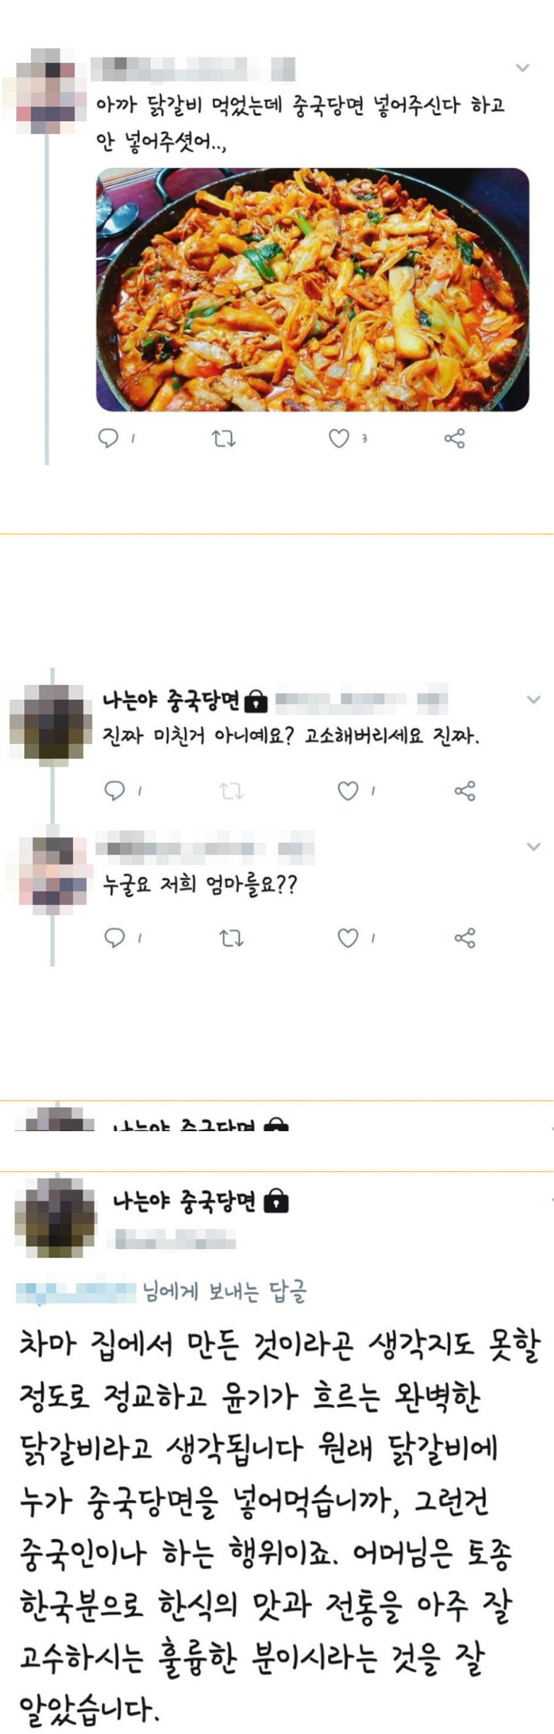
Task: Share the dakgalbi photo tweet
Action: coord(454,438)
